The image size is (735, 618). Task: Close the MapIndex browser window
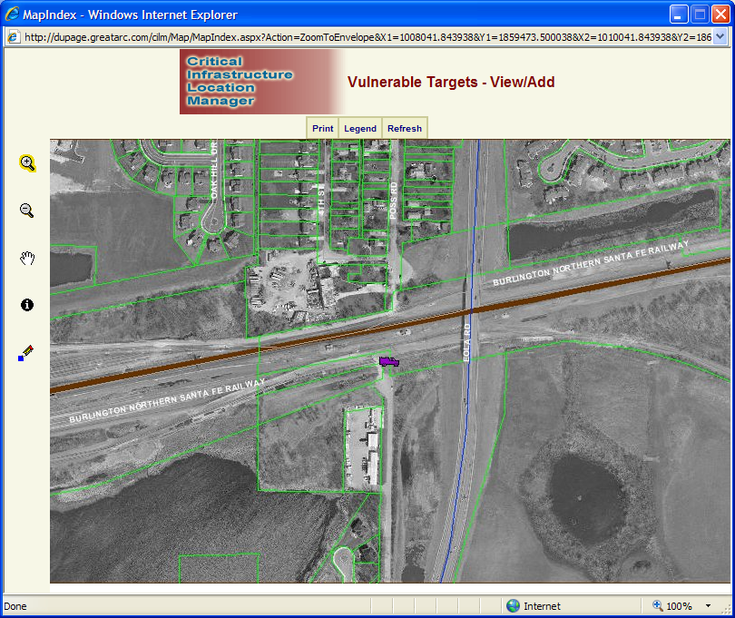pos(720,15)
